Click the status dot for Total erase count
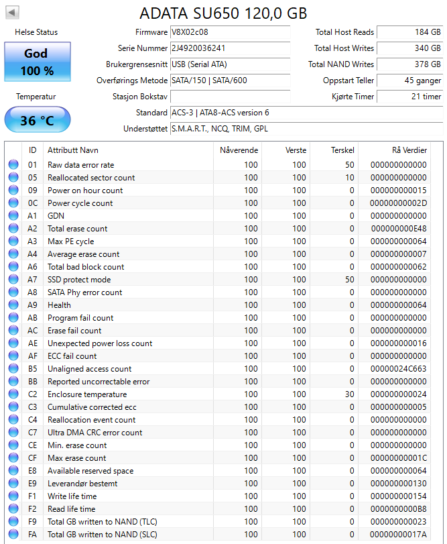The height and width of the screenshot is (544, 447). [13, 228]
